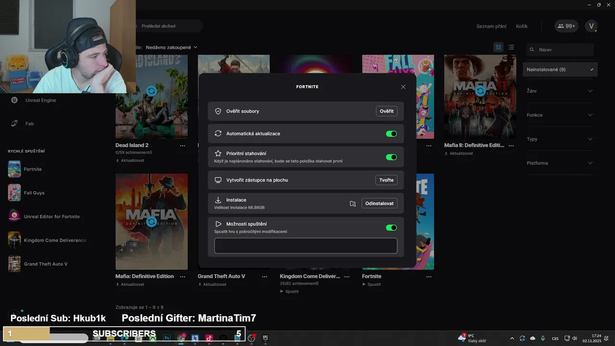
Task: Click CES language indicator in tray
Action: pos(555,339)
